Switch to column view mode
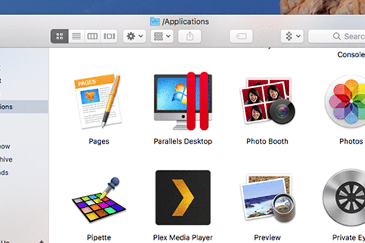This screenshot has height=243, width=365. point(93,36)
